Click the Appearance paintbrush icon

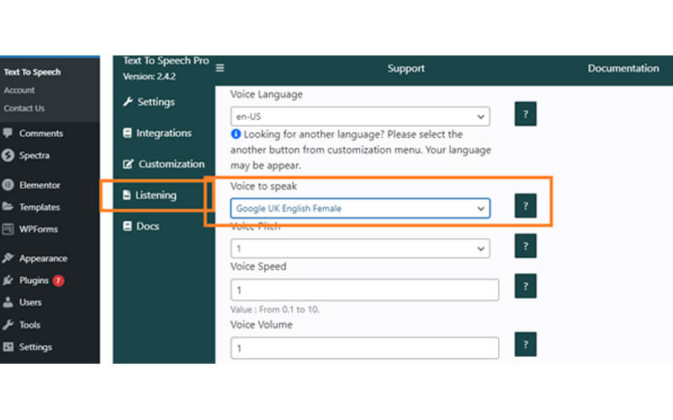[8, 258]
